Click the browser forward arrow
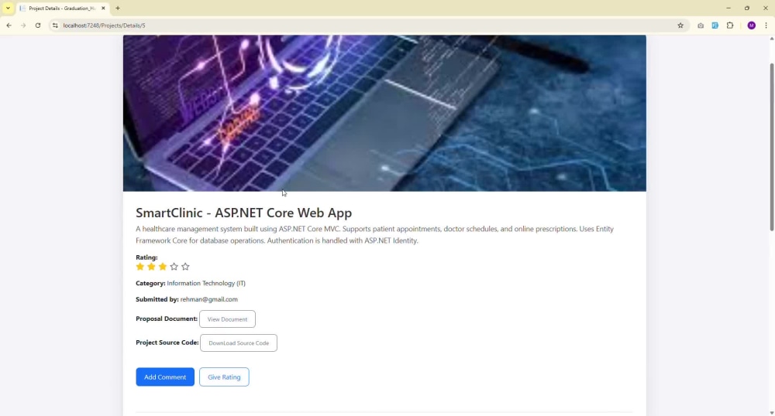This screenshot has width=775, height=416. 23,26
